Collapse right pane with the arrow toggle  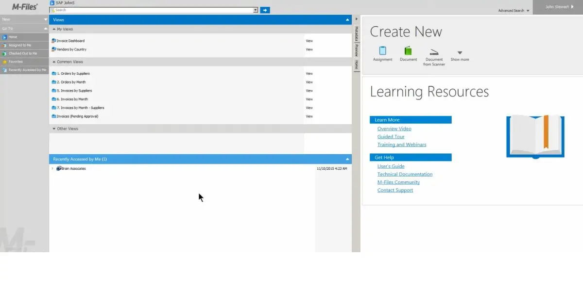(x=356, y=19)
